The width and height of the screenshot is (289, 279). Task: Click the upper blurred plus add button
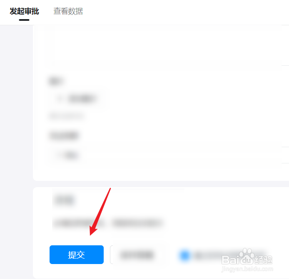coord(77,99)
